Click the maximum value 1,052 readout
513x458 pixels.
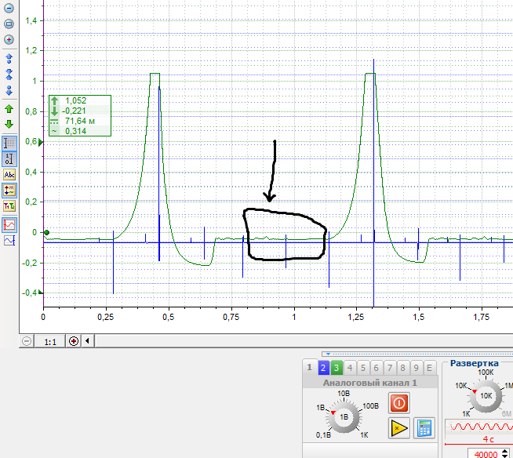coord(75,100)
